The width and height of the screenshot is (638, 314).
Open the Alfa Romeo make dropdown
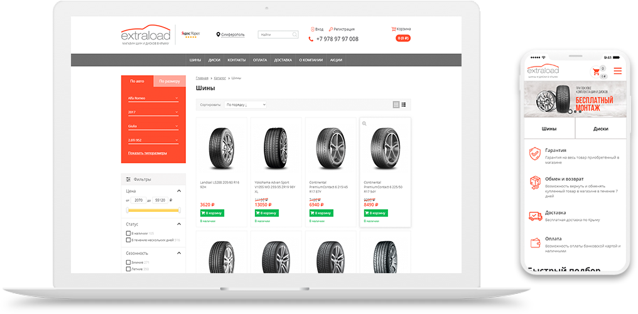coord(153,99)
